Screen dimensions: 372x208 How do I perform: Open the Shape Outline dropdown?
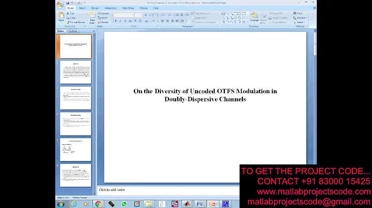(x=279, y=18)
